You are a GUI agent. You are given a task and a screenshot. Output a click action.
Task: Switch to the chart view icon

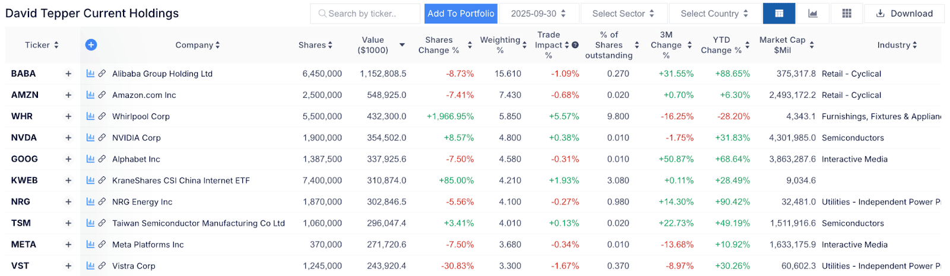click(813, 14)
